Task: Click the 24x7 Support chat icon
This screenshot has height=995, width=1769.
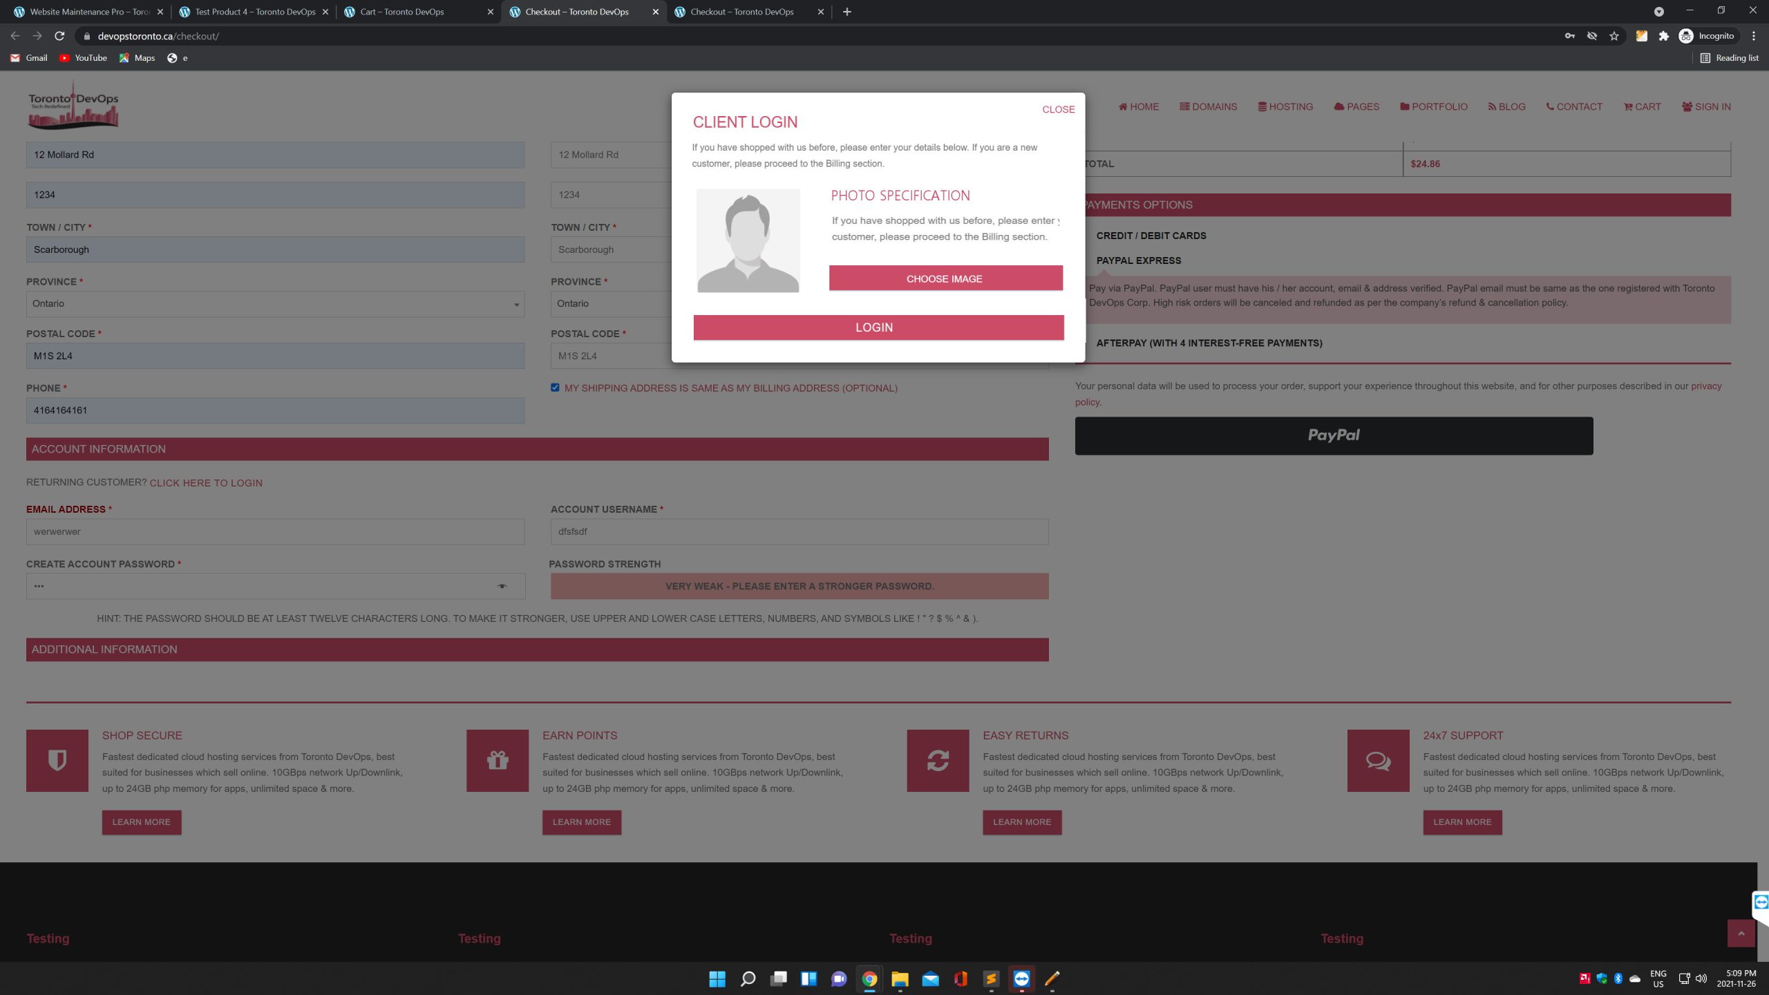Action: click(x=1378, y=760)
